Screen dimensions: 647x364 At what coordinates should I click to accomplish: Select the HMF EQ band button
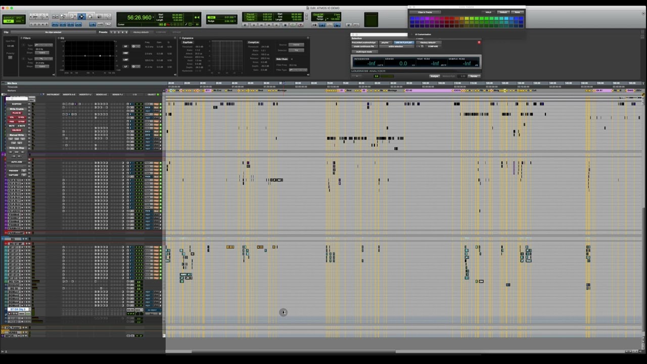point(125,53)
